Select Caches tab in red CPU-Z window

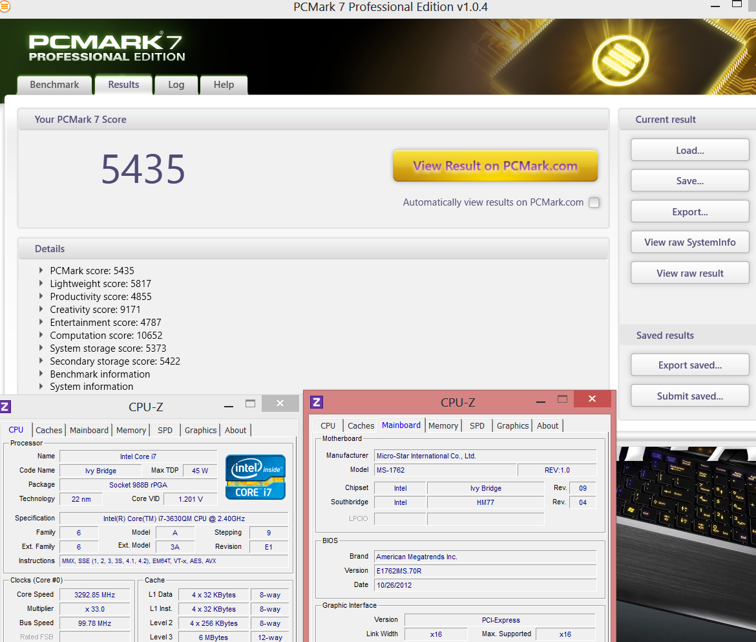[361, 426]
